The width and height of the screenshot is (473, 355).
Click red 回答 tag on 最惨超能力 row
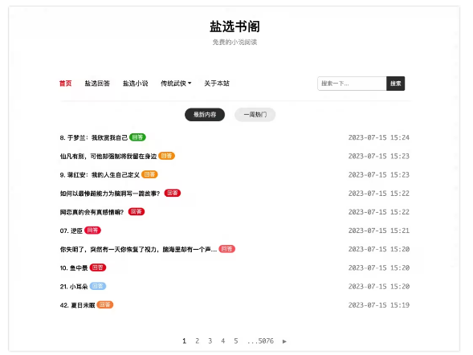(173, 193)
